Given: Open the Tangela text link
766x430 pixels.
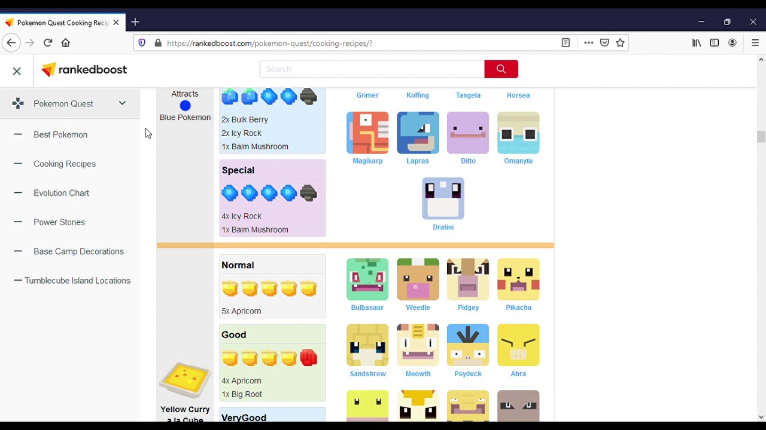Looking at the screenshot, I should [468, 96].
